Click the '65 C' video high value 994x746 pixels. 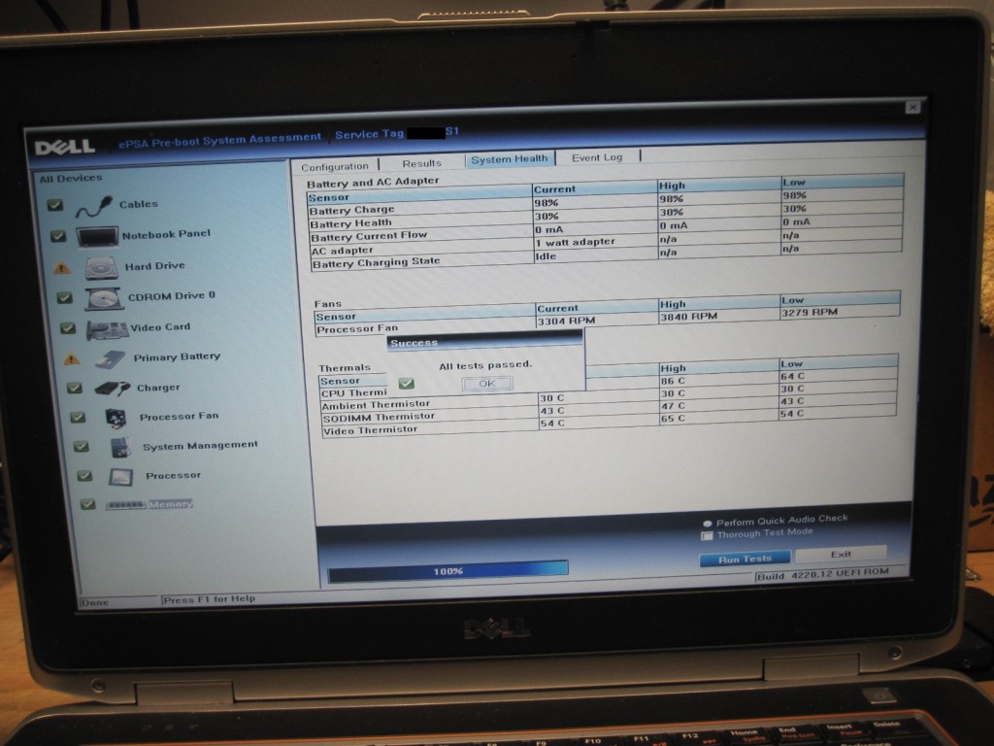(x=673, y=419)
